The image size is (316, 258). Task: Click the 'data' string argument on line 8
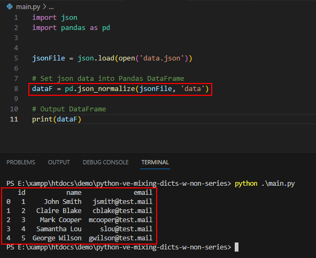192,89
